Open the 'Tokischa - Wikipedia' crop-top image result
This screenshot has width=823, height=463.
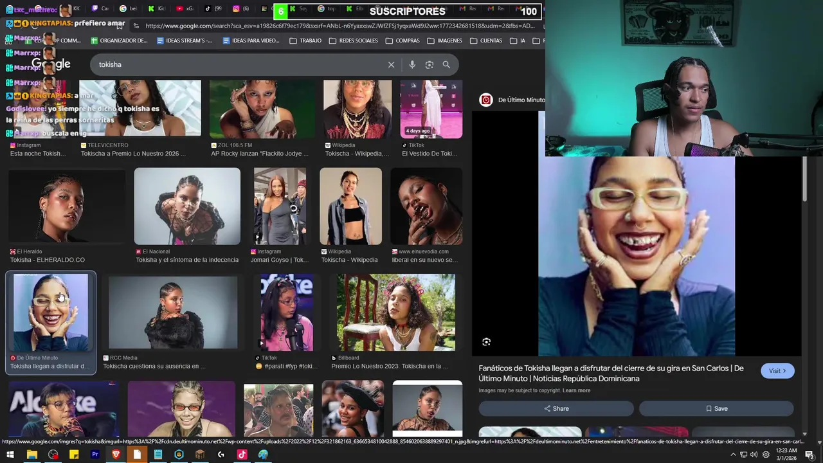click(x=350, y=207)
